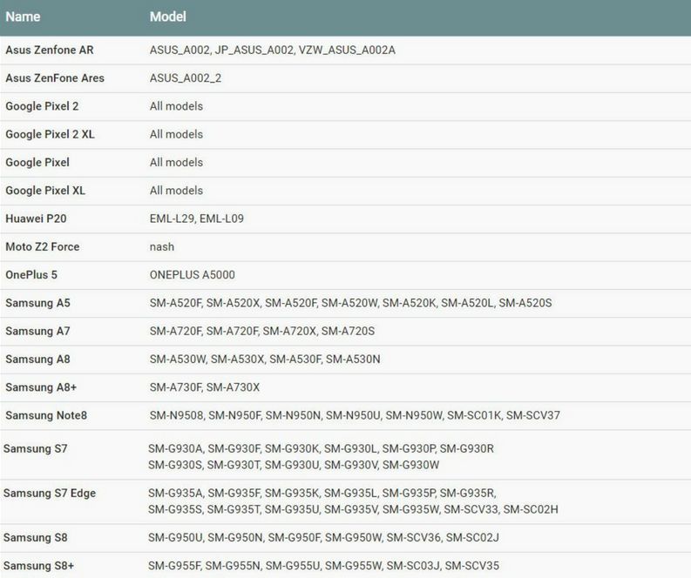Viewport: 691px width, 578px height.
Task: Select the Google Pixel name cell
Action: 37,163
